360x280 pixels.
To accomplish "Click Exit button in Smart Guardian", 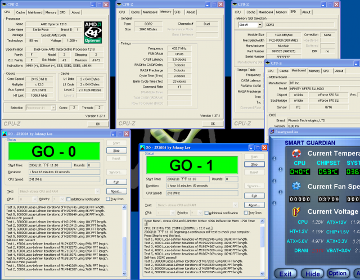I will (285, 274).
